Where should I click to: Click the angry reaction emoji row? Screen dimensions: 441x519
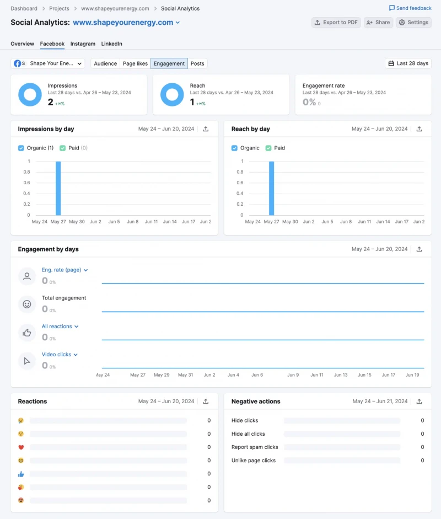point(114,500)
